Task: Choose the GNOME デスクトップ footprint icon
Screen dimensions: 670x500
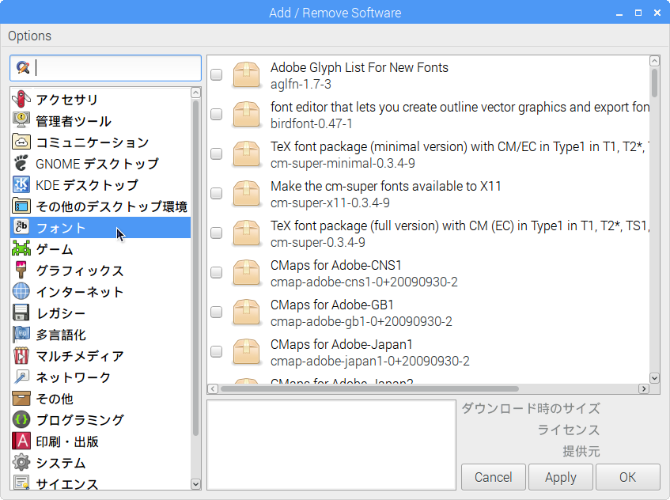Action: click(21, 163)
